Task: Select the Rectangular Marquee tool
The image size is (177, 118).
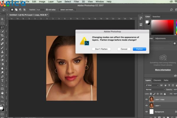Action: pyautogui.click(x=2, y=23)
